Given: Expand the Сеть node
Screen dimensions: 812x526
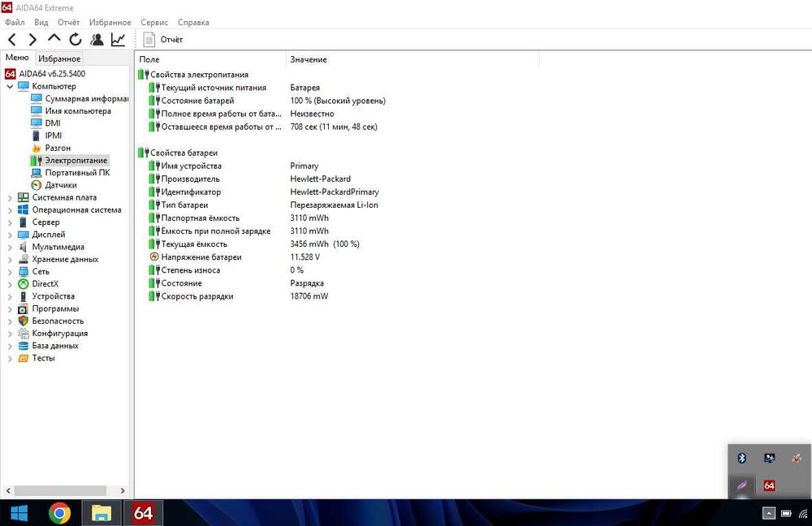Looking at the screenshot, I should pos(10,272).
